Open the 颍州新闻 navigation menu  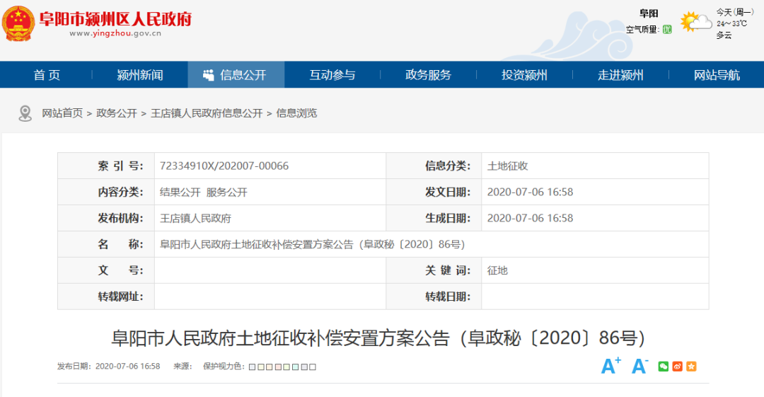tap(140, 75)
